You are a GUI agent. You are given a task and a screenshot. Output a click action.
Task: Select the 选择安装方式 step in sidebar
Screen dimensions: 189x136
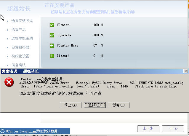(22, 21)
